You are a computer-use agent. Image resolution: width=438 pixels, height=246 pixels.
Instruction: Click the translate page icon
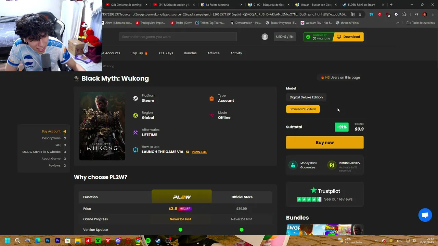pos(352,14)
